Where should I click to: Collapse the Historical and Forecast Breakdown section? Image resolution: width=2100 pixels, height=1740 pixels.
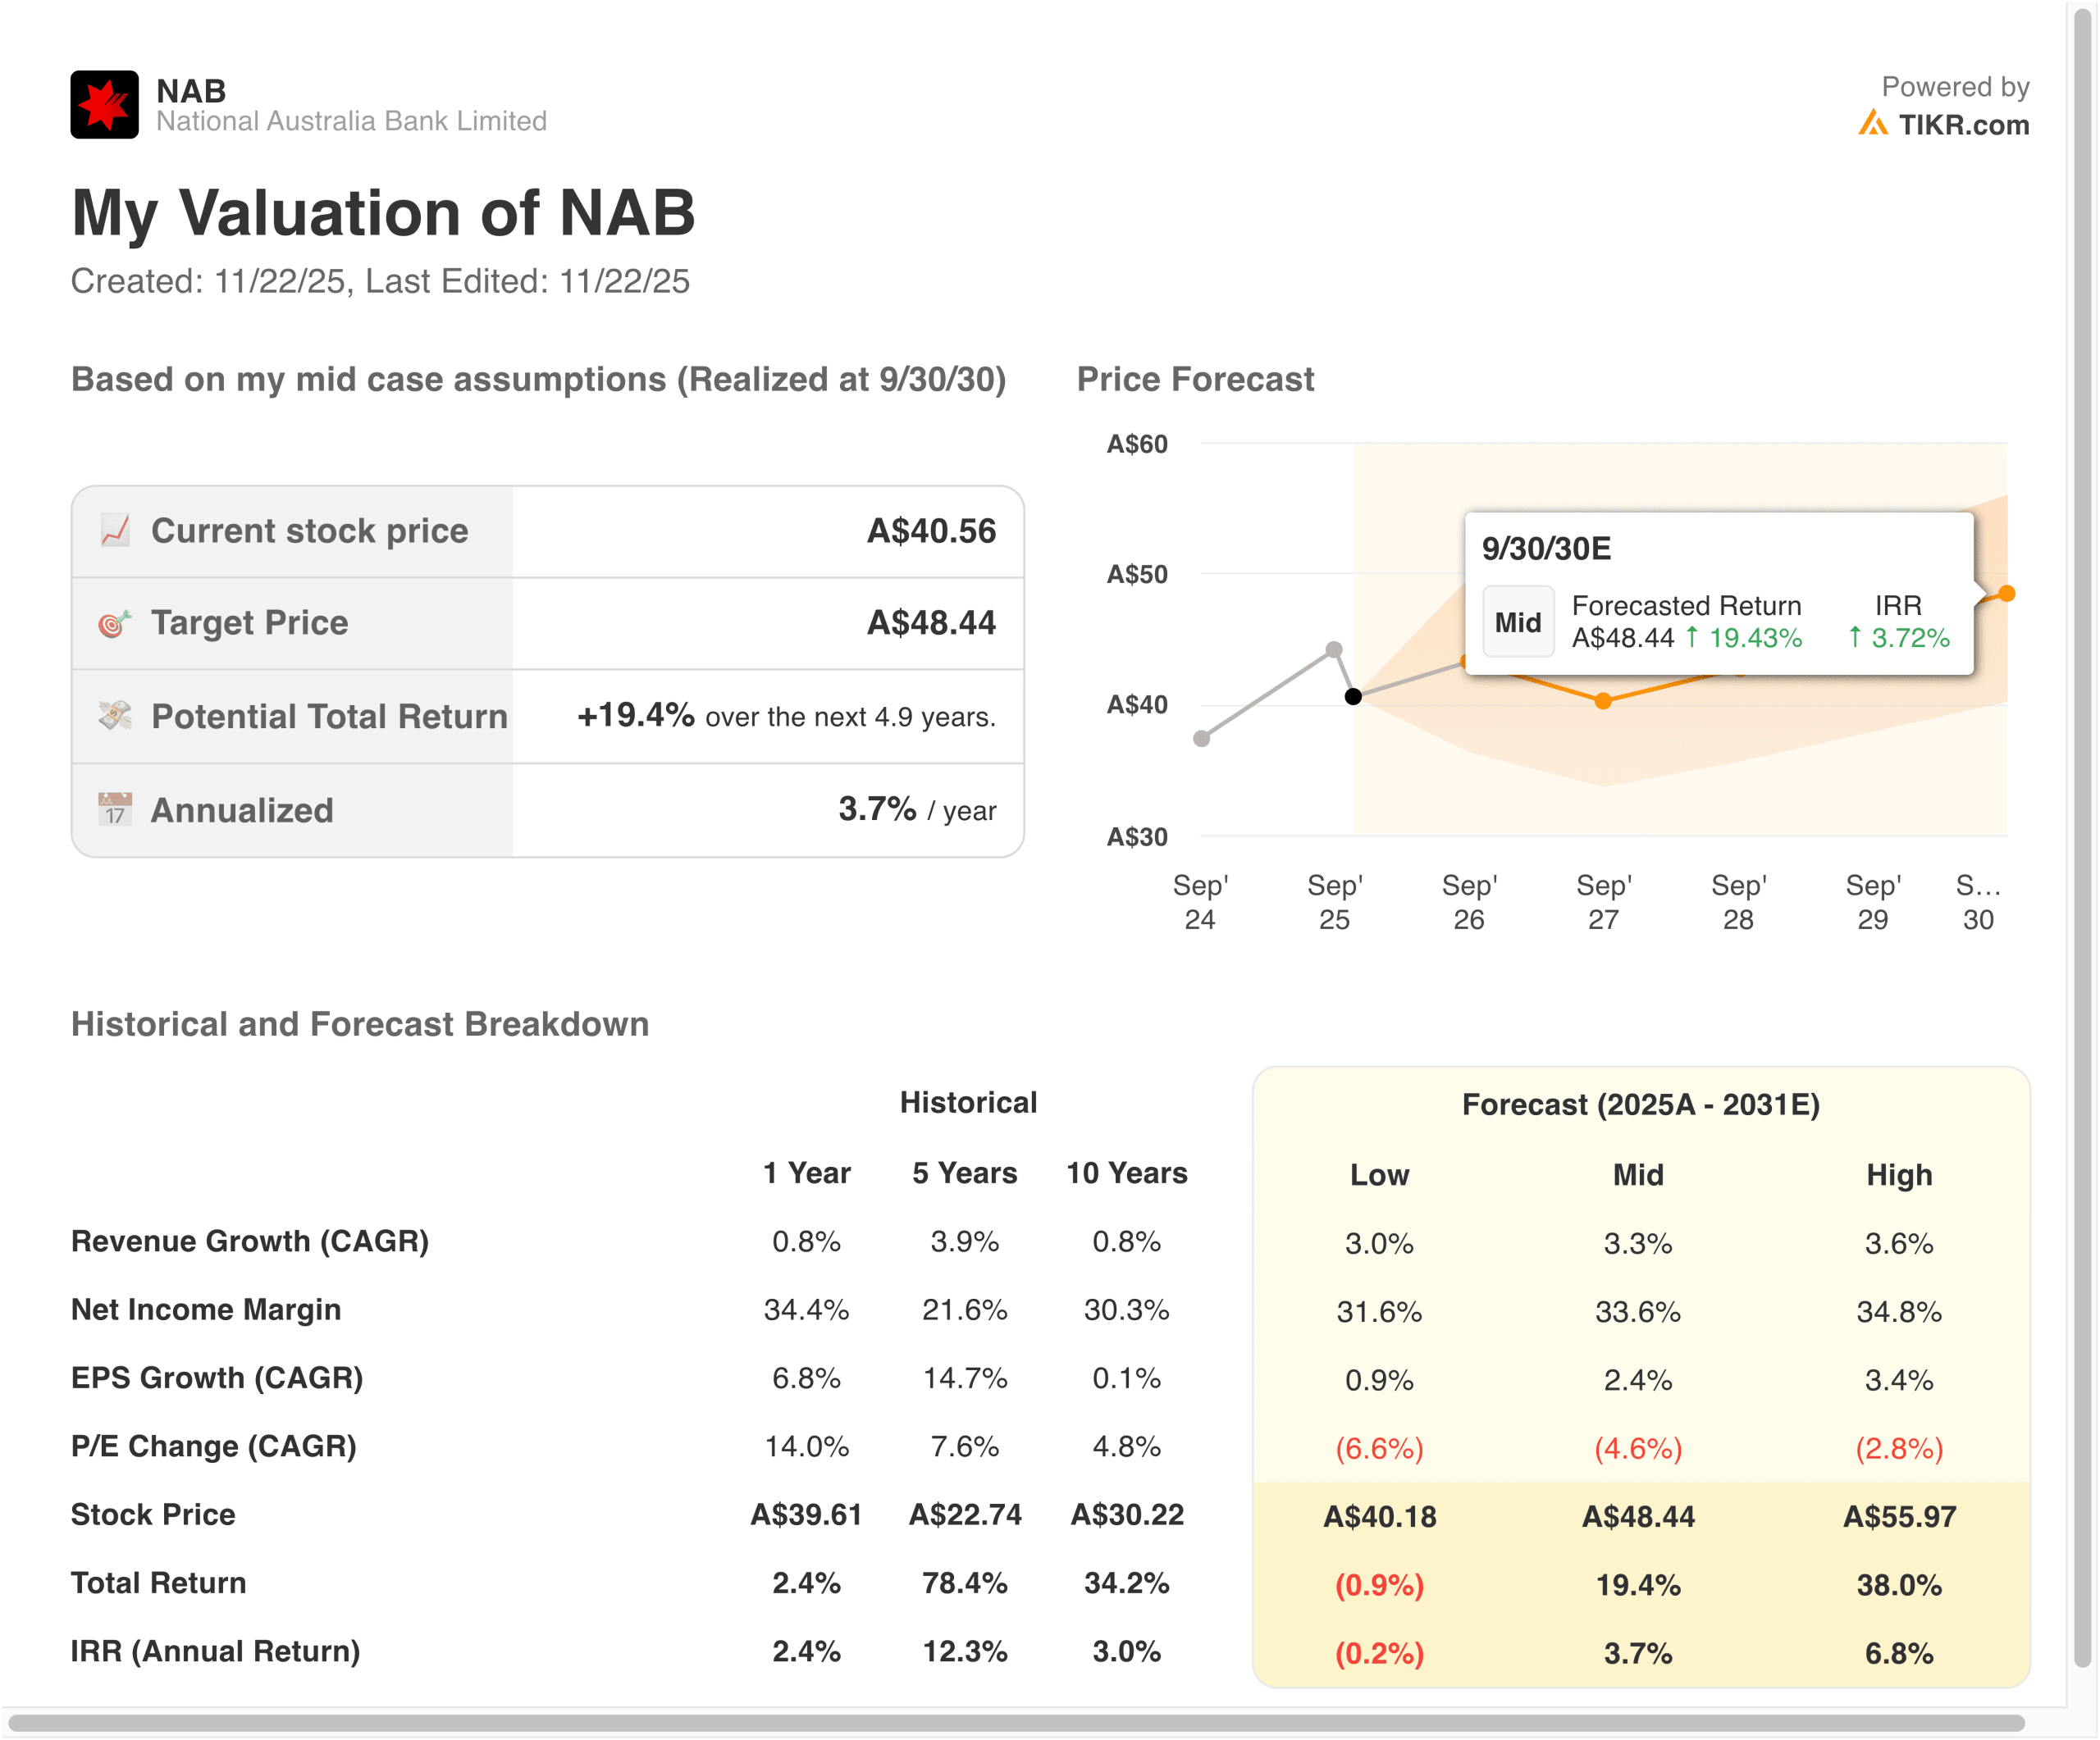359,1023
